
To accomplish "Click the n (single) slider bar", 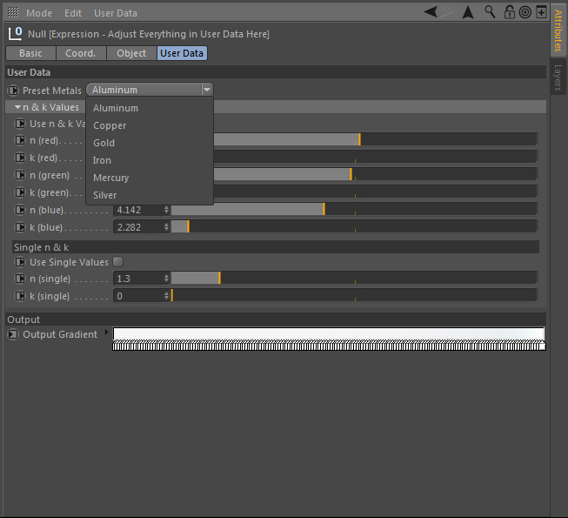I will (x=352, y=279).
